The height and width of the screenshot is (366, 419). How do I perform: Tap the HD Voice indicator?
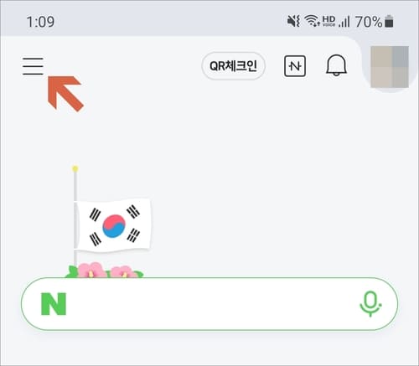point(328,21)
